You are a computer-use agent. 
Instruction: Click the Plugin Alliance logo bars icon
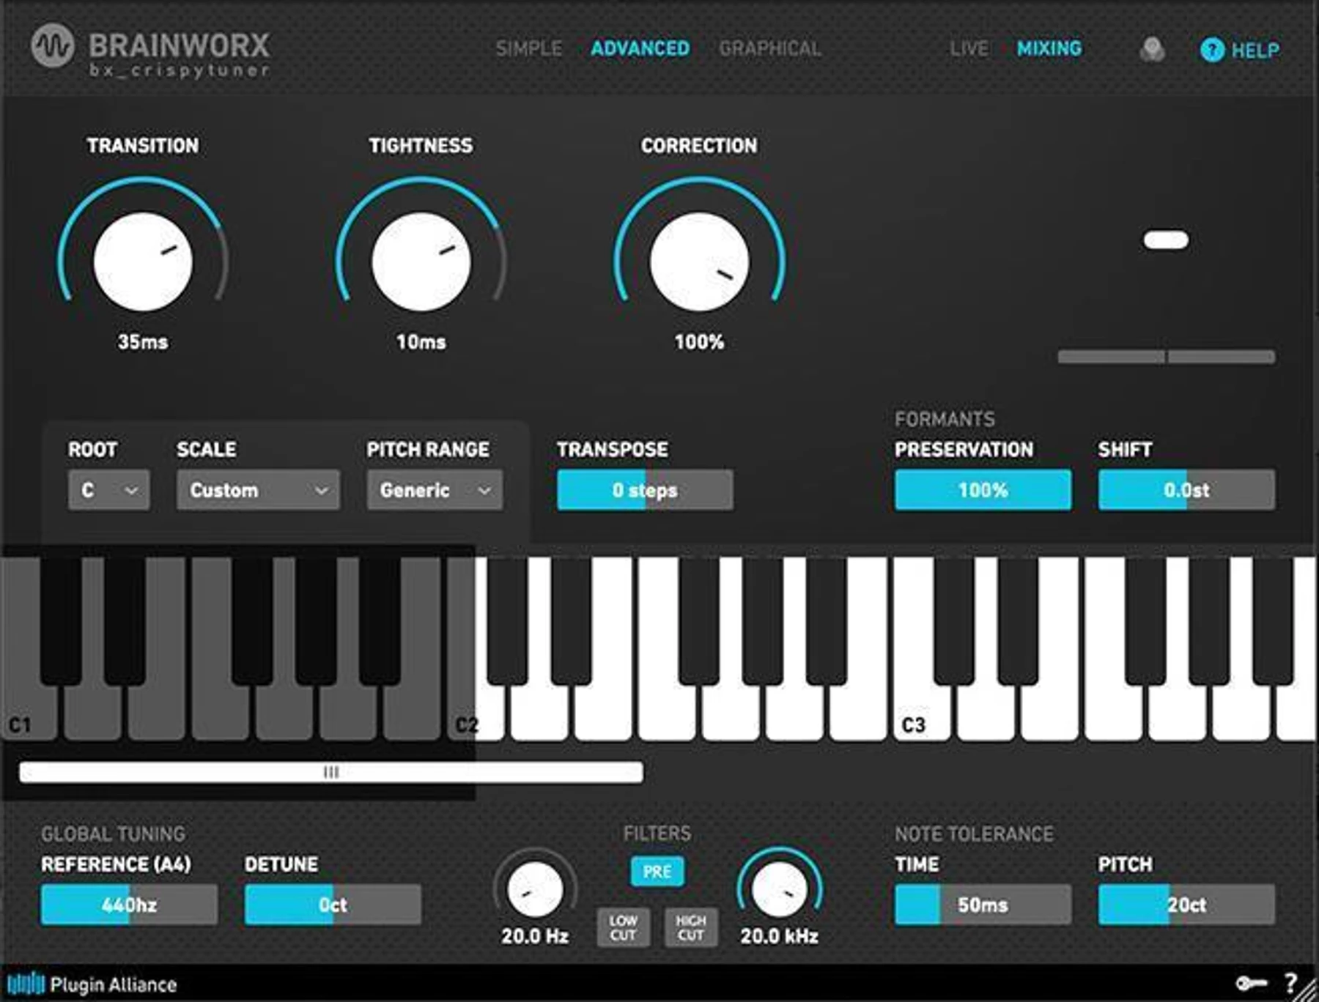26,984
